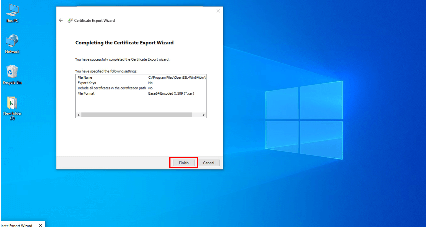This screenshot has height=240, width=427.
Task: Select the Export Keys settings row
Action: (87, 83)
